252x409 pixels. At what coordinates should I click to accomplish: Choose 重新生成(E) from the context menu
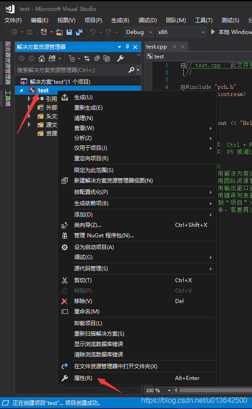[x=88, y=108]
